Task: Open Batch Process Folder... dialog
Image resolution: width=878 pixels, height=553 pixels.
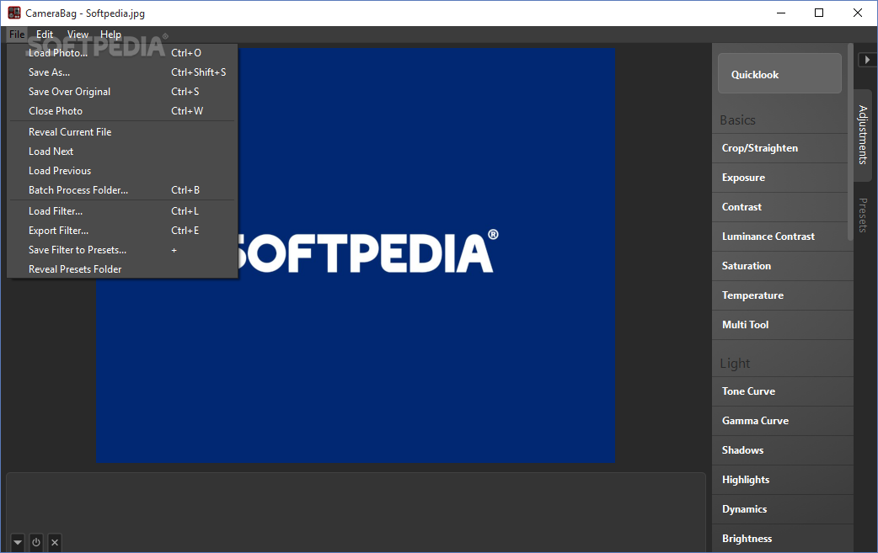Action: pyautogui.click(x=122, y=190)
